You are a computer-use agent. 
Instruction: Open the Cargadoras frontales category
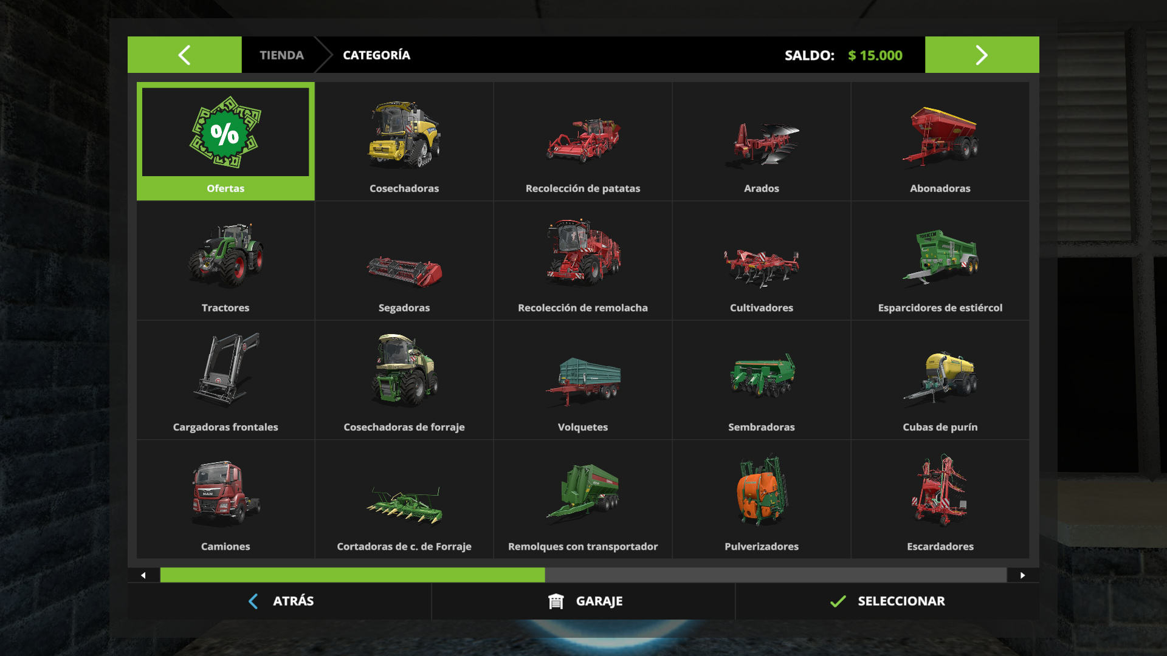tap(225, 380)
